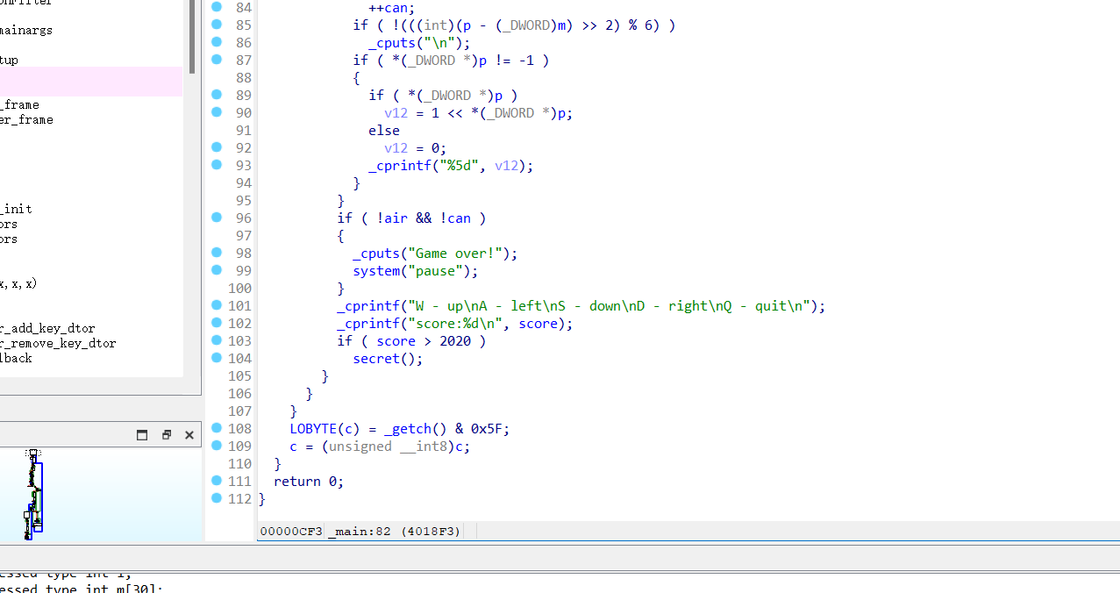Toggle the breakpoint dot on line 104

point(216,358)
